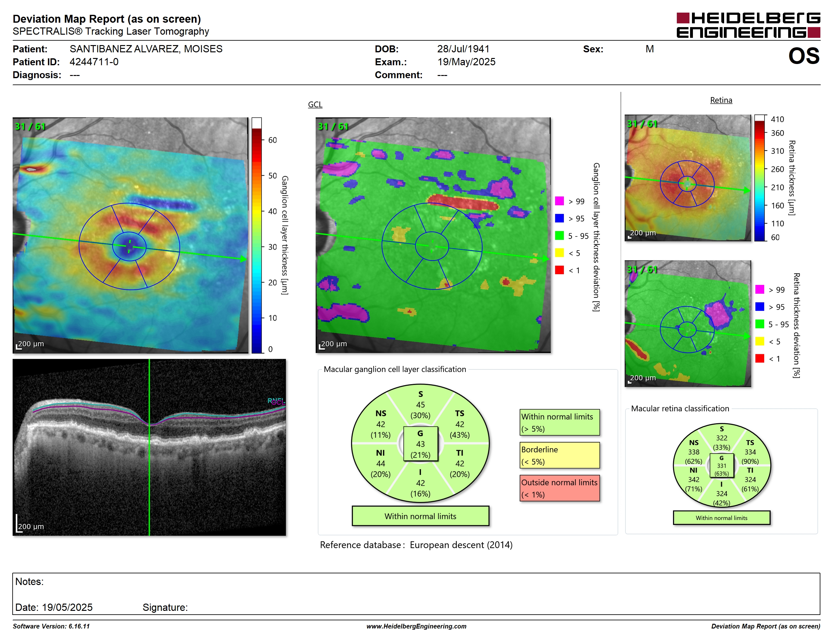Viewport: 833px width, 643px height.
Task: Click magenta >99 swatch in GCL legend
Action: click(x=559, y=201)
